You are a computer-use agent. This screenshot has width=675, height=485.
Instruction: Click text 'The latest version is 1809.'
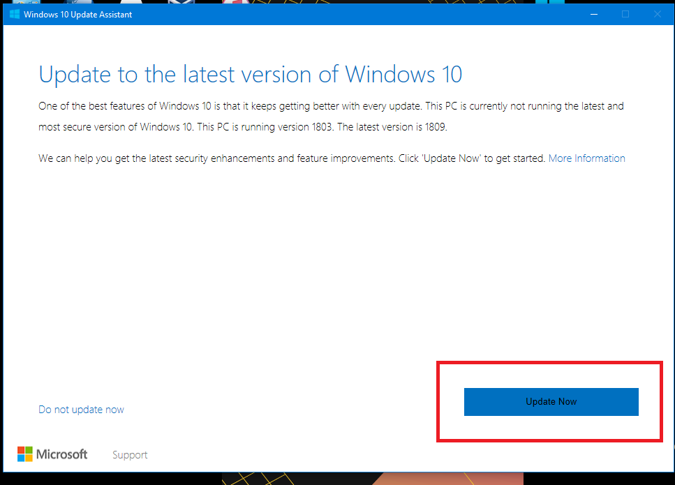pyautogui.click(x=392, y=127)
